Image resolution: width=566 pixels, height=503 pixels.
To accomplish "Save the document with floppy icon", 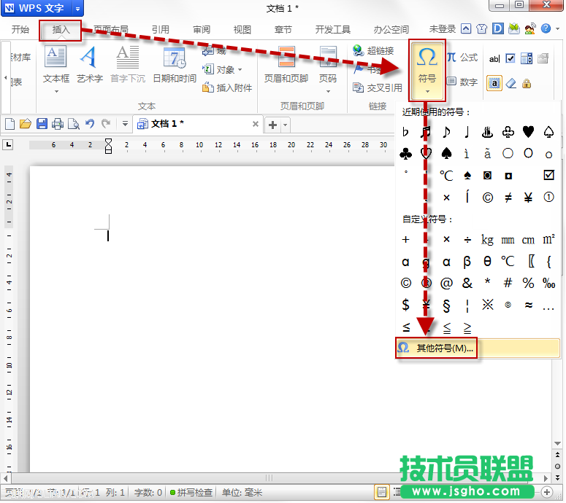I will coord(42,124).
